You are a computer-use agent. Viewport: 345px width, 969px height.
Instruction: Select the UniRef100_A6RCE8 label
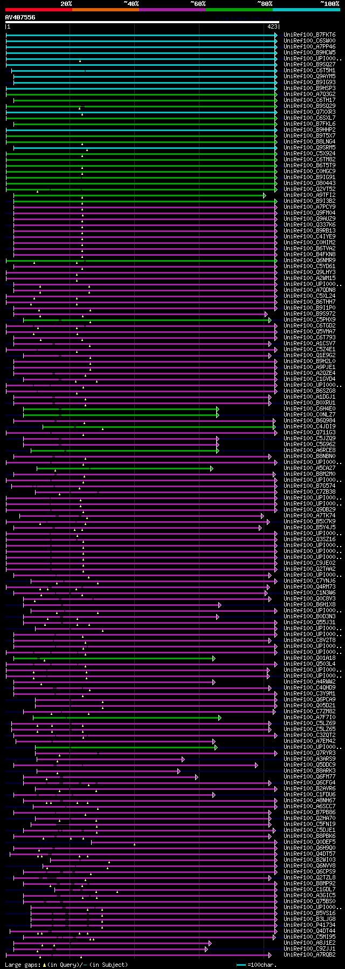[309, 450]
